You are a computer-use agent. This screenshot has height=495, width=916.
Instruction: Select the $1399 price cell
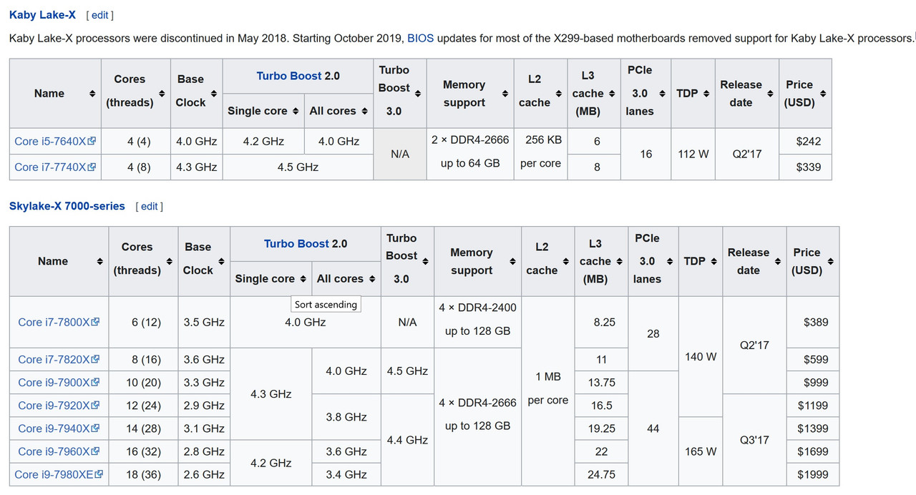click(813, 428)
